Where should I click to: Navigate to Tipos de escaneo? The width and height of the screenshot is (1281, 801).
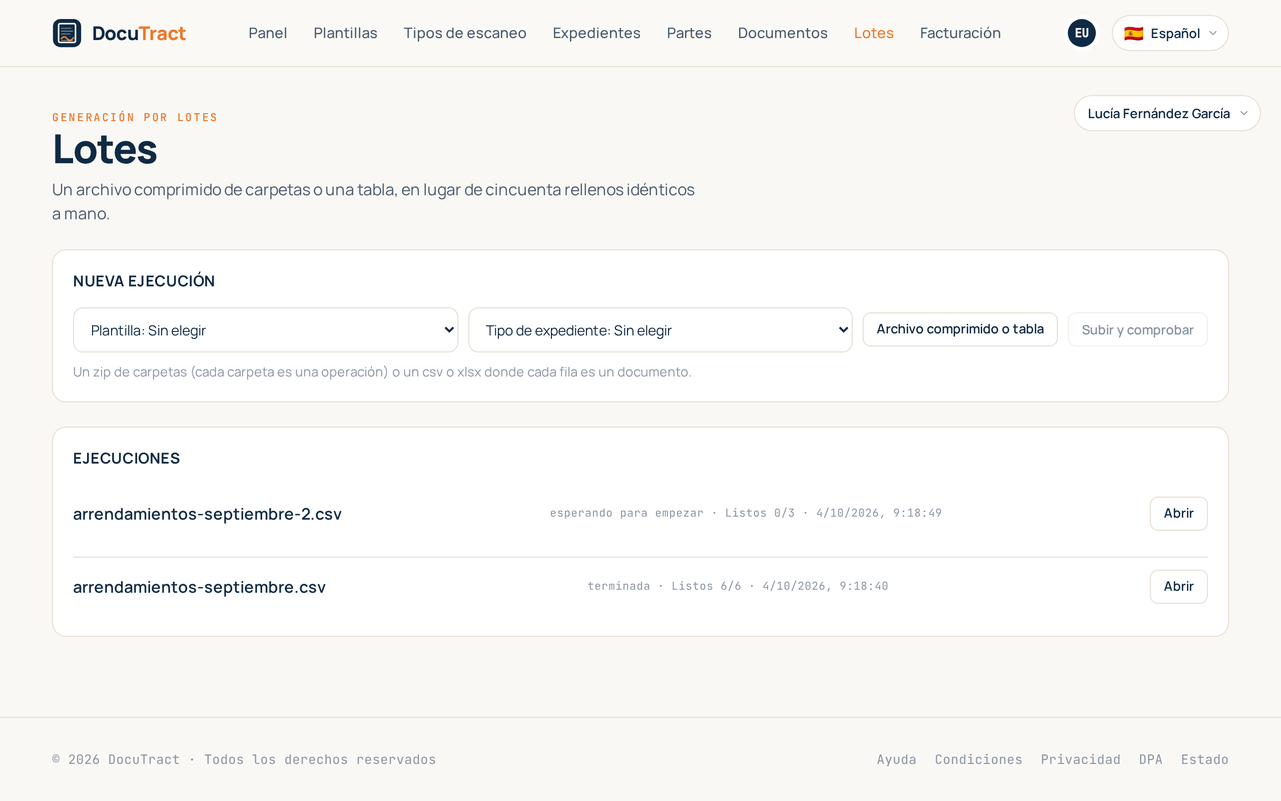[465, 33]
